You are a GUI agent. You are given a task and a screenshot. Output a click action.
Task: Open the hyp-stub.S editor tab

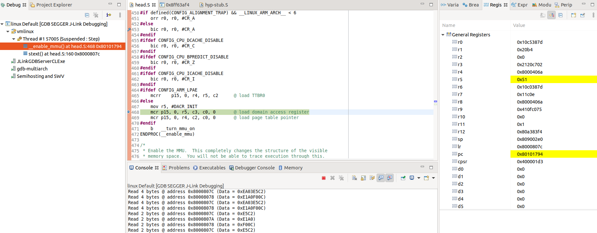point(213,5)
